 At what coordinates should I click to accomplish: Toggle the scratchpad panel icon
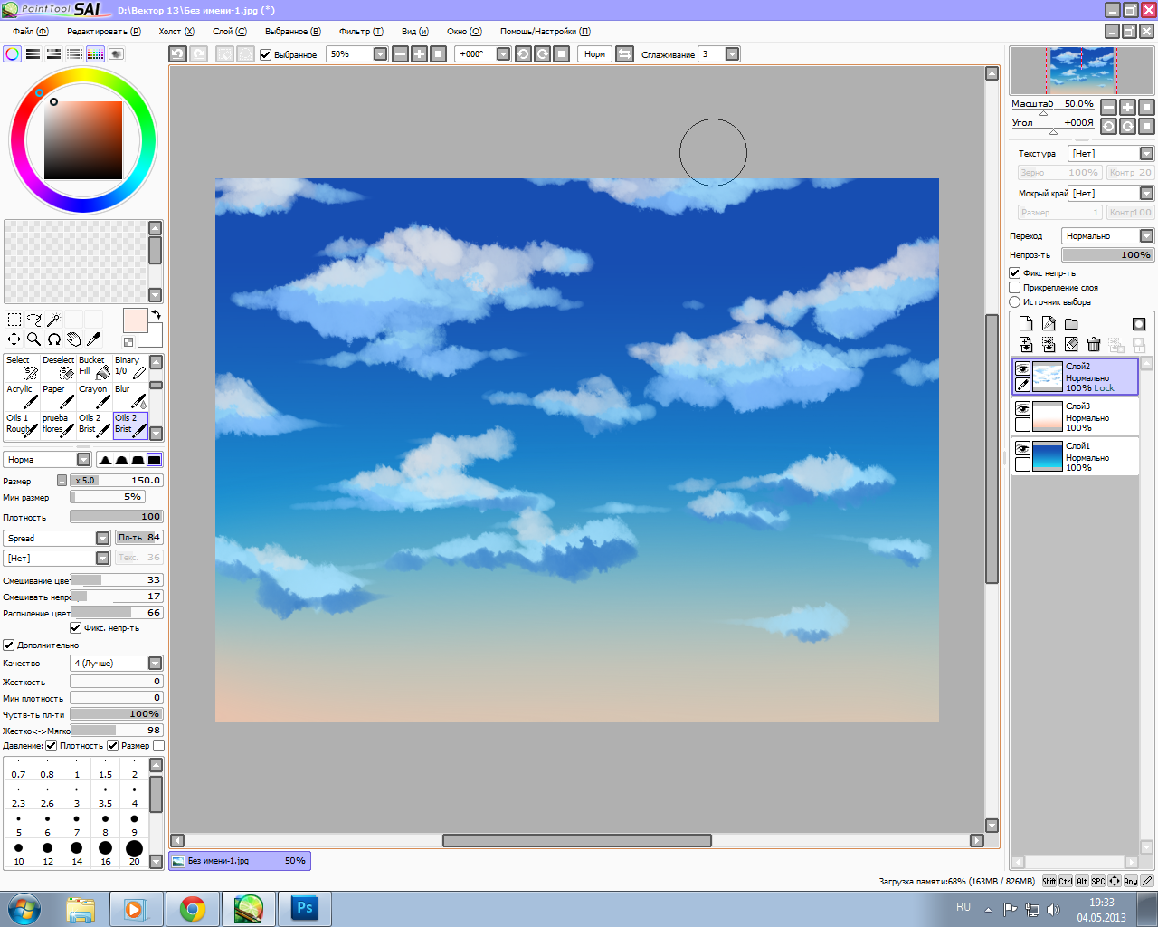coord(117,54)
